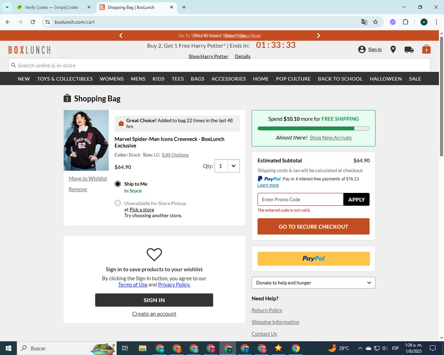444x355 pixels.
Task: Click the browser back arrow
Action: pos(8,22)
